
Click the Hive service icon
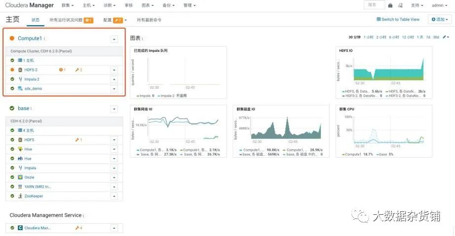20,149
